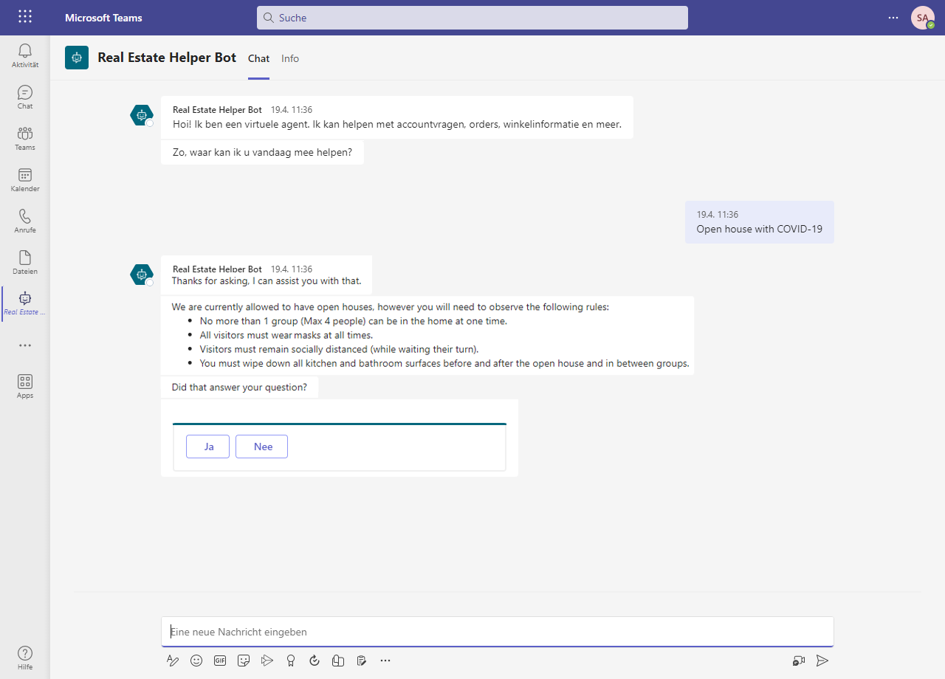Open the Aktivität notifications feed

(25, 55)
